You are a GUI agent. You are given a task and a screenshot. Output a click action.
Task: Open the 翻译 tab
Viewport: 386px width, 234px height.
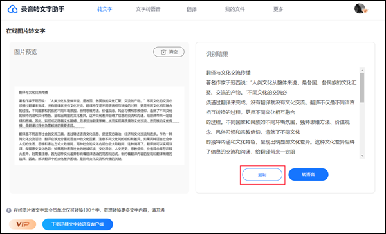(192, 10)
